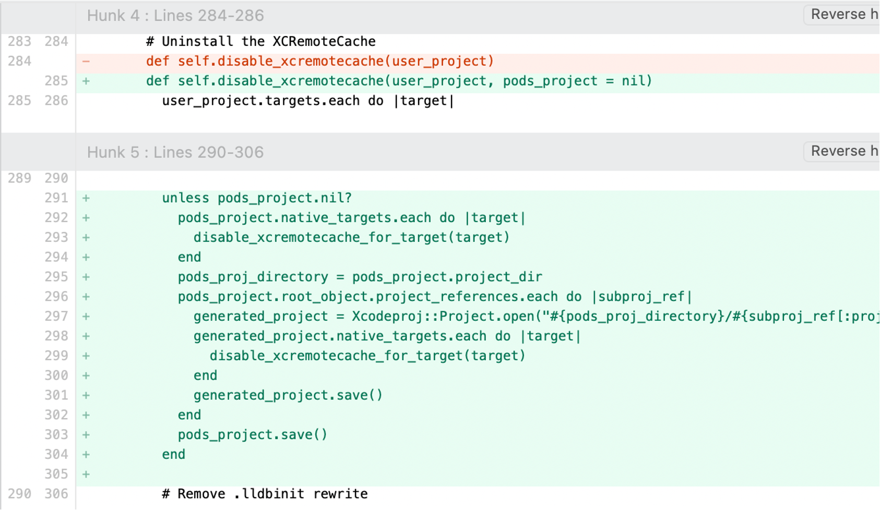Screen dimensions: 880x510
Task: Click the '# Uninstall the XCRemoteCache' comment line
Action: click(260, 42)
